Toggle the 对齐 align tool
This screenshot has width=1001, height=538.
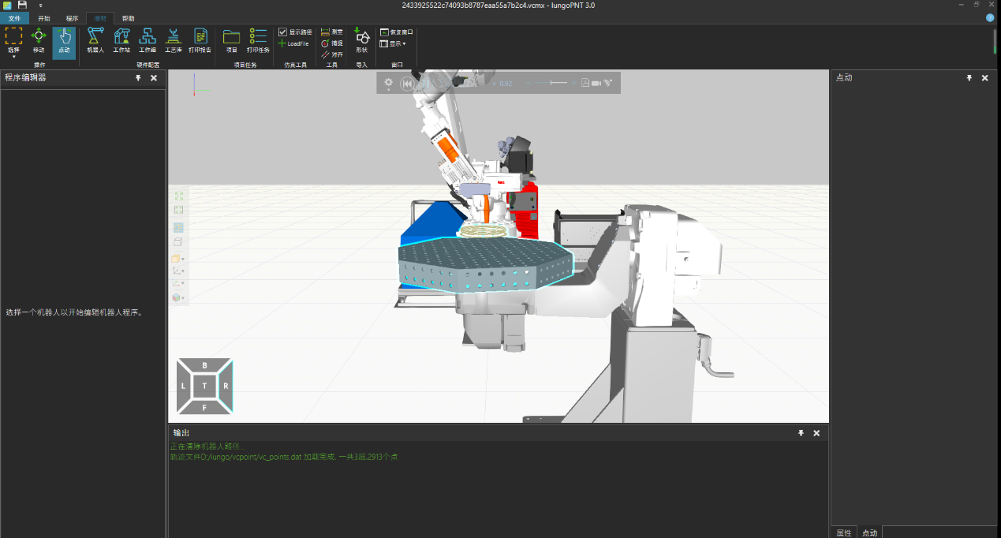331,54
